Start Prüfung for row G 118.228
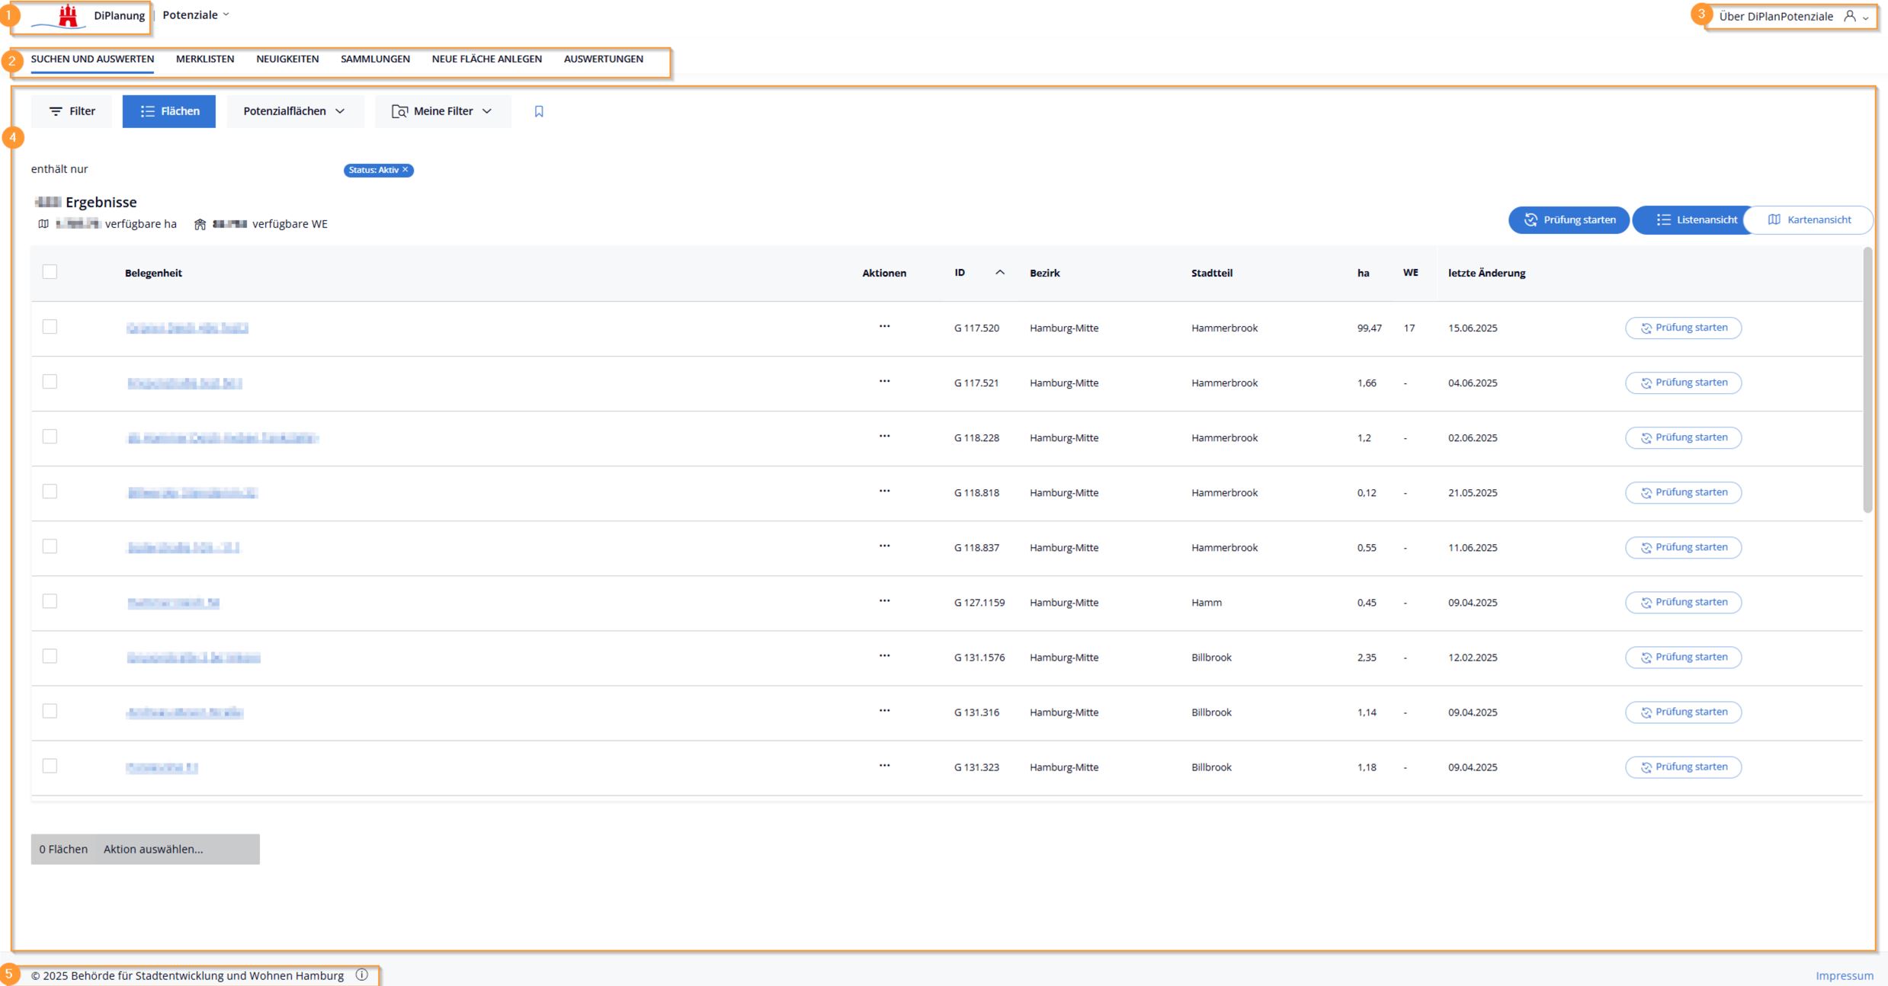 pyautogui.click(x=1682, y=437)
